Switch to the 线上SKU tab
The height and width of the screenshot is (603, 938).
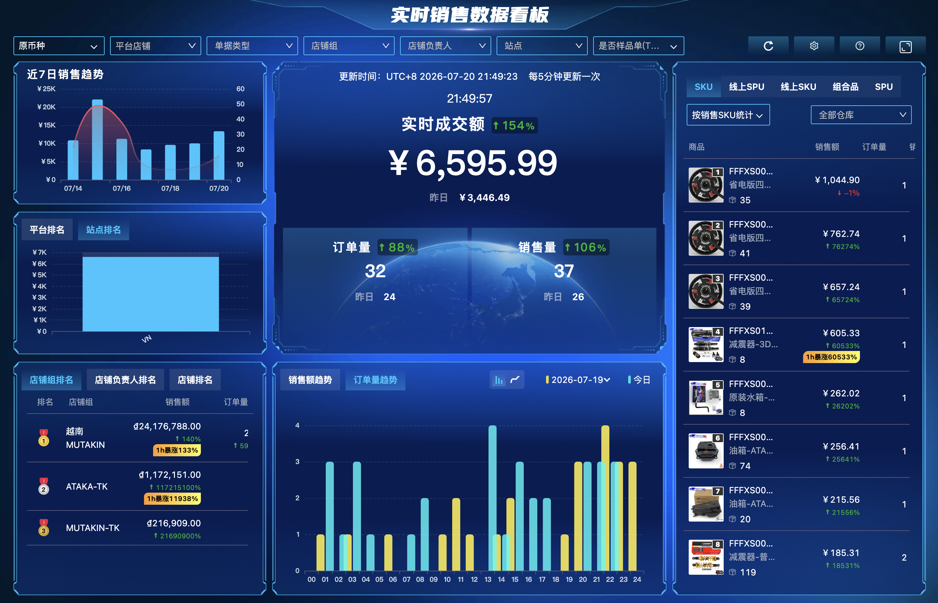click(798, 86)
